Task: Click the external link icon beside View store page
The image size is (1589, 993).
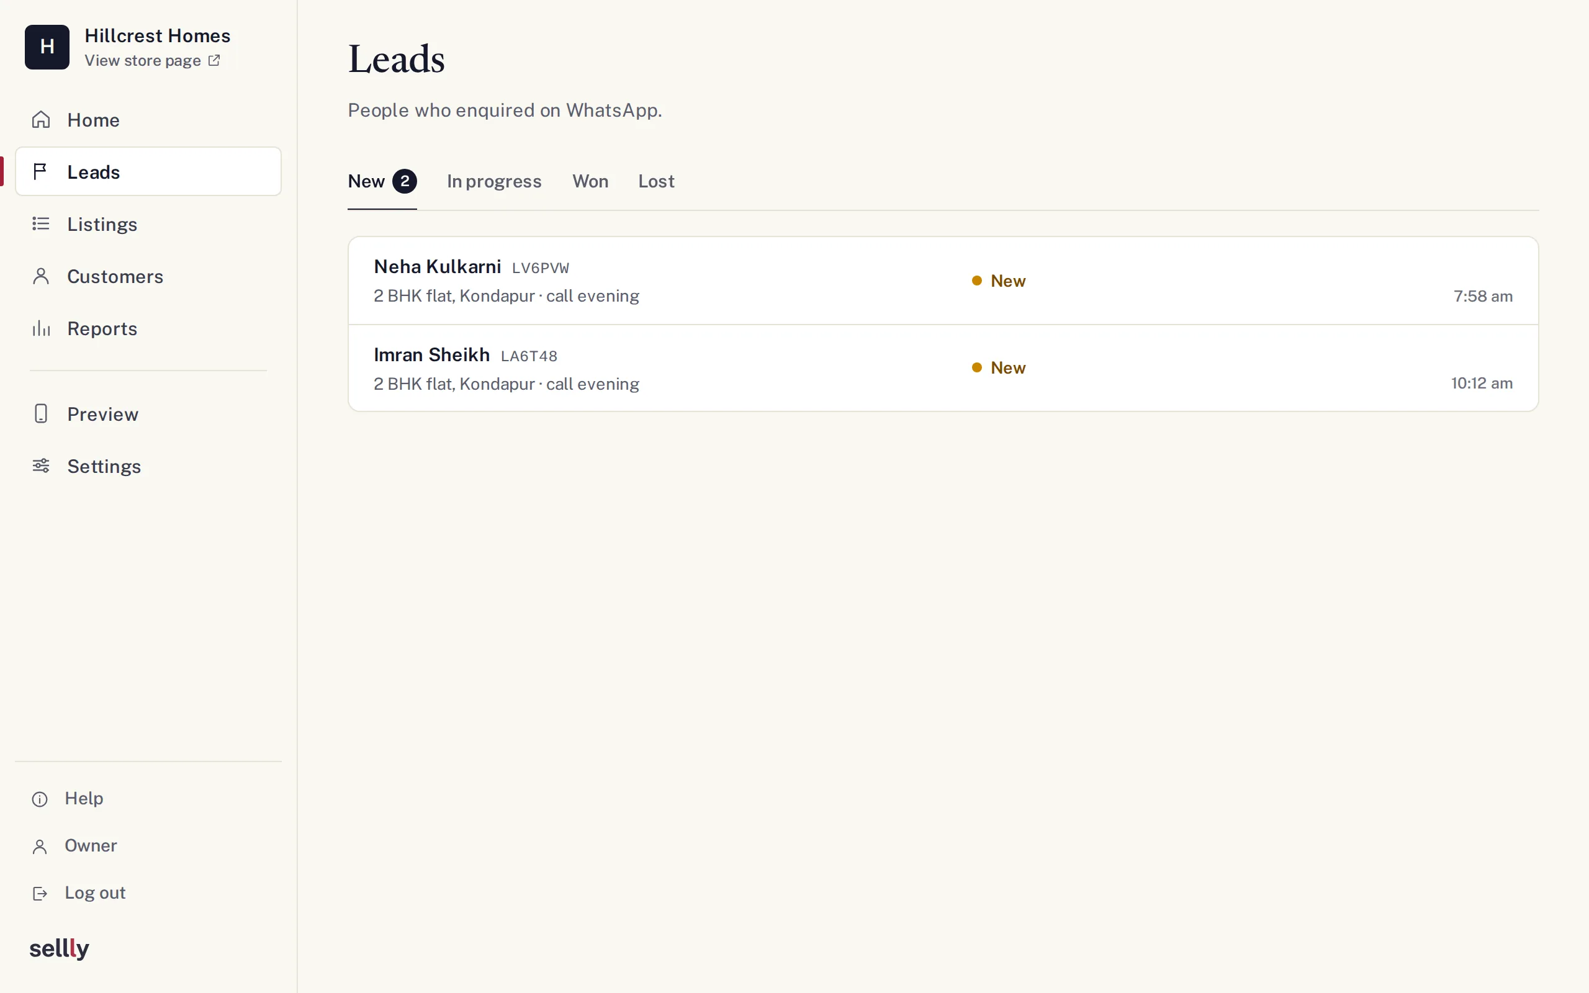Action: pos(214,60)
